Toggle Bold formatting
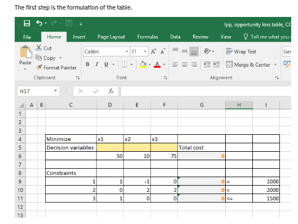This screenshot has height=224, width=298. [87, 64]
